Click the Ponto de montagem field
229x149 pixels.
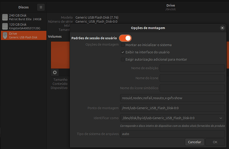173,108
